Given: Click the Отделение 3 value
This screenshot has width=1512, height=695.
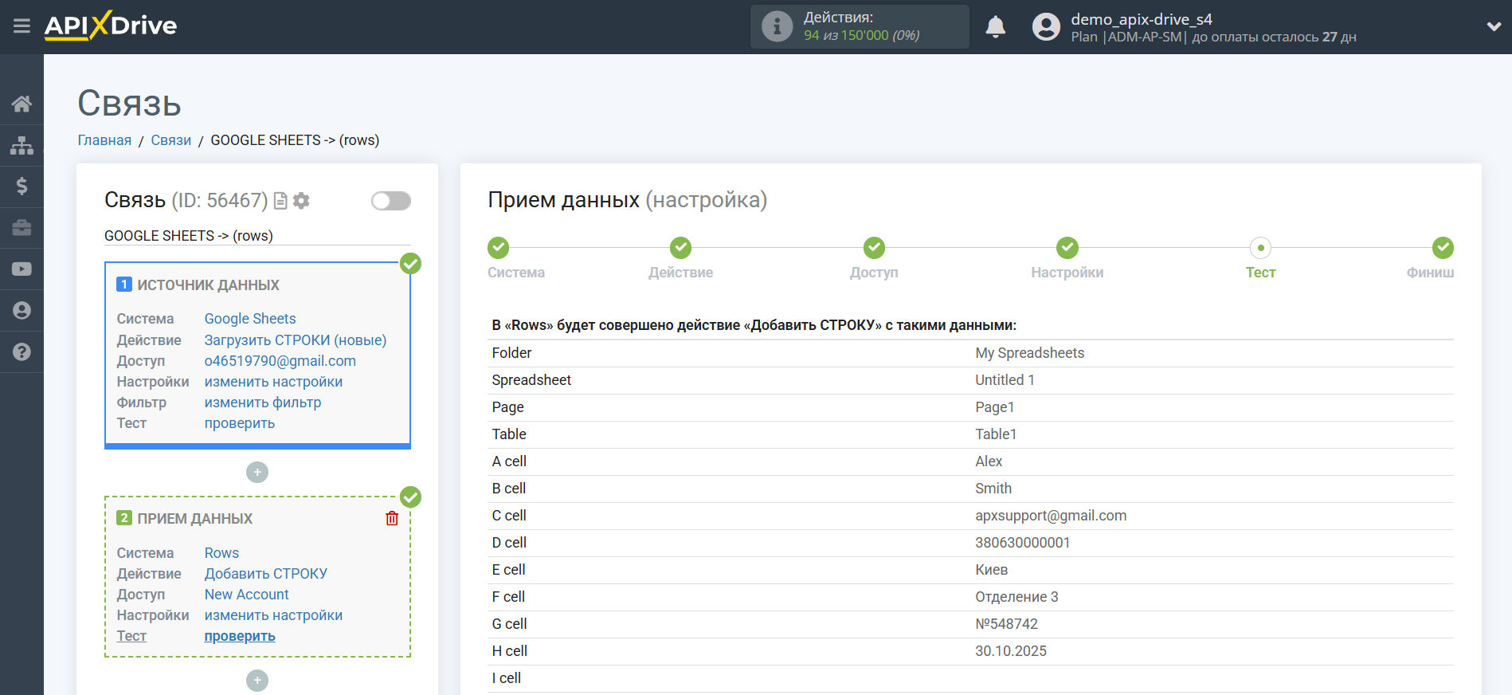Looking at the screenshot, I should pyautogui.click(x=1016, y=597).
